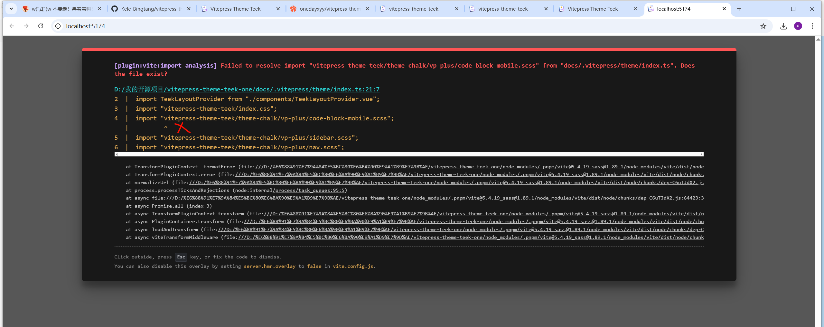
Task: Click the browser forward arrow
Action: point(26,26)
